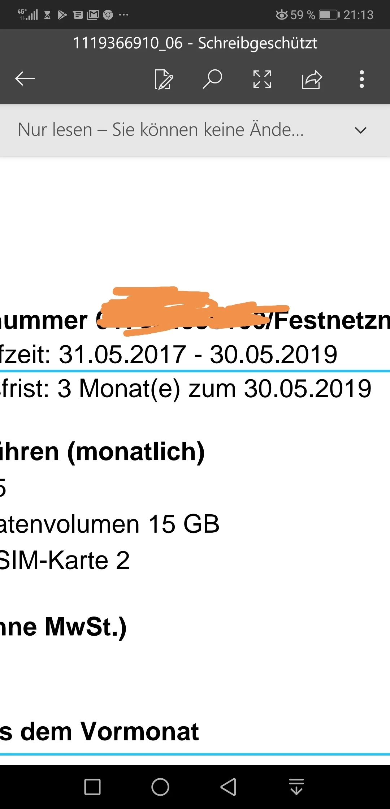Tap the battery status indicator
This screenshot has height=809, width=390.
pyautogui.click(x=329, y=15)
